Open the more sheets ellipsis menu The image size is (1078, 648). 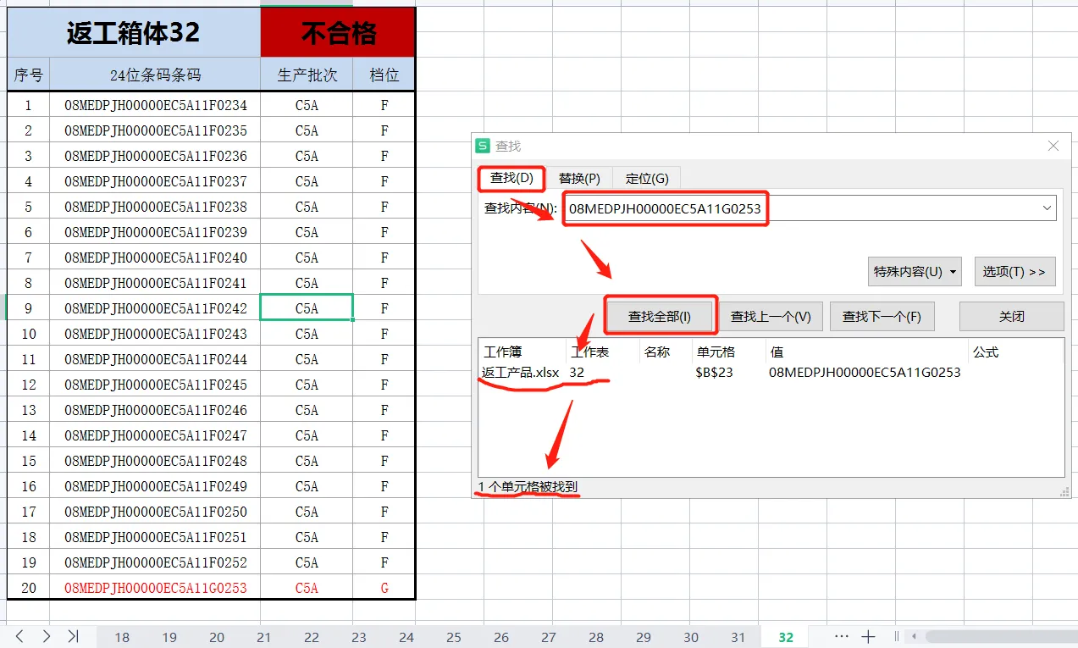click(x=841, y=636)
